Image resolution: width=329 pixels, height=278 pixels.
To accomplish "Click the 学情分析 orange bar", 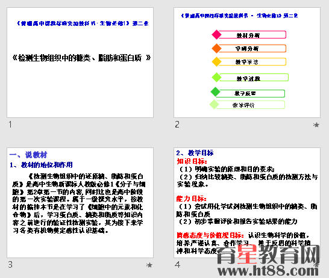I will [252, 48].
